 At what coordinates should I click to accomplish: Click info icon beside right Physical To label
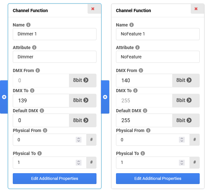point(143,153)
